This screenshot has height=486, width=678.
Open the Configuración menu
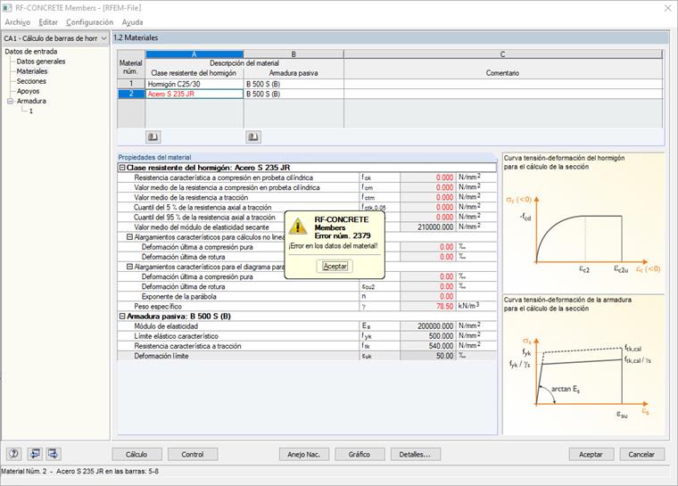pos(89,22)
